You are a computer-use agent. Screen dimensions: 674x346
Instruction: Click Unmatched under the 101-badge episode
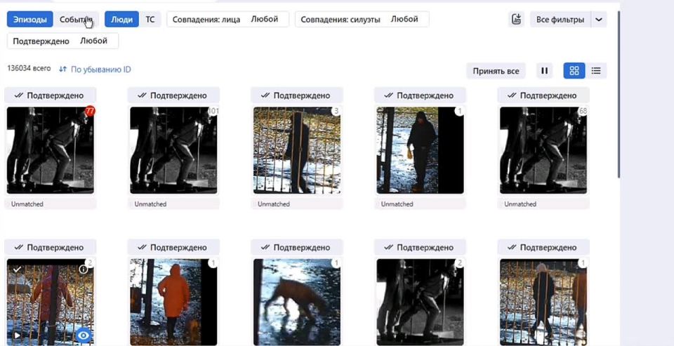point(150,204)
